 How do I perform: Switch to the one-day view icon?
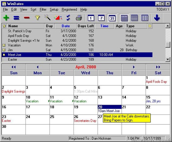[91, 18]
